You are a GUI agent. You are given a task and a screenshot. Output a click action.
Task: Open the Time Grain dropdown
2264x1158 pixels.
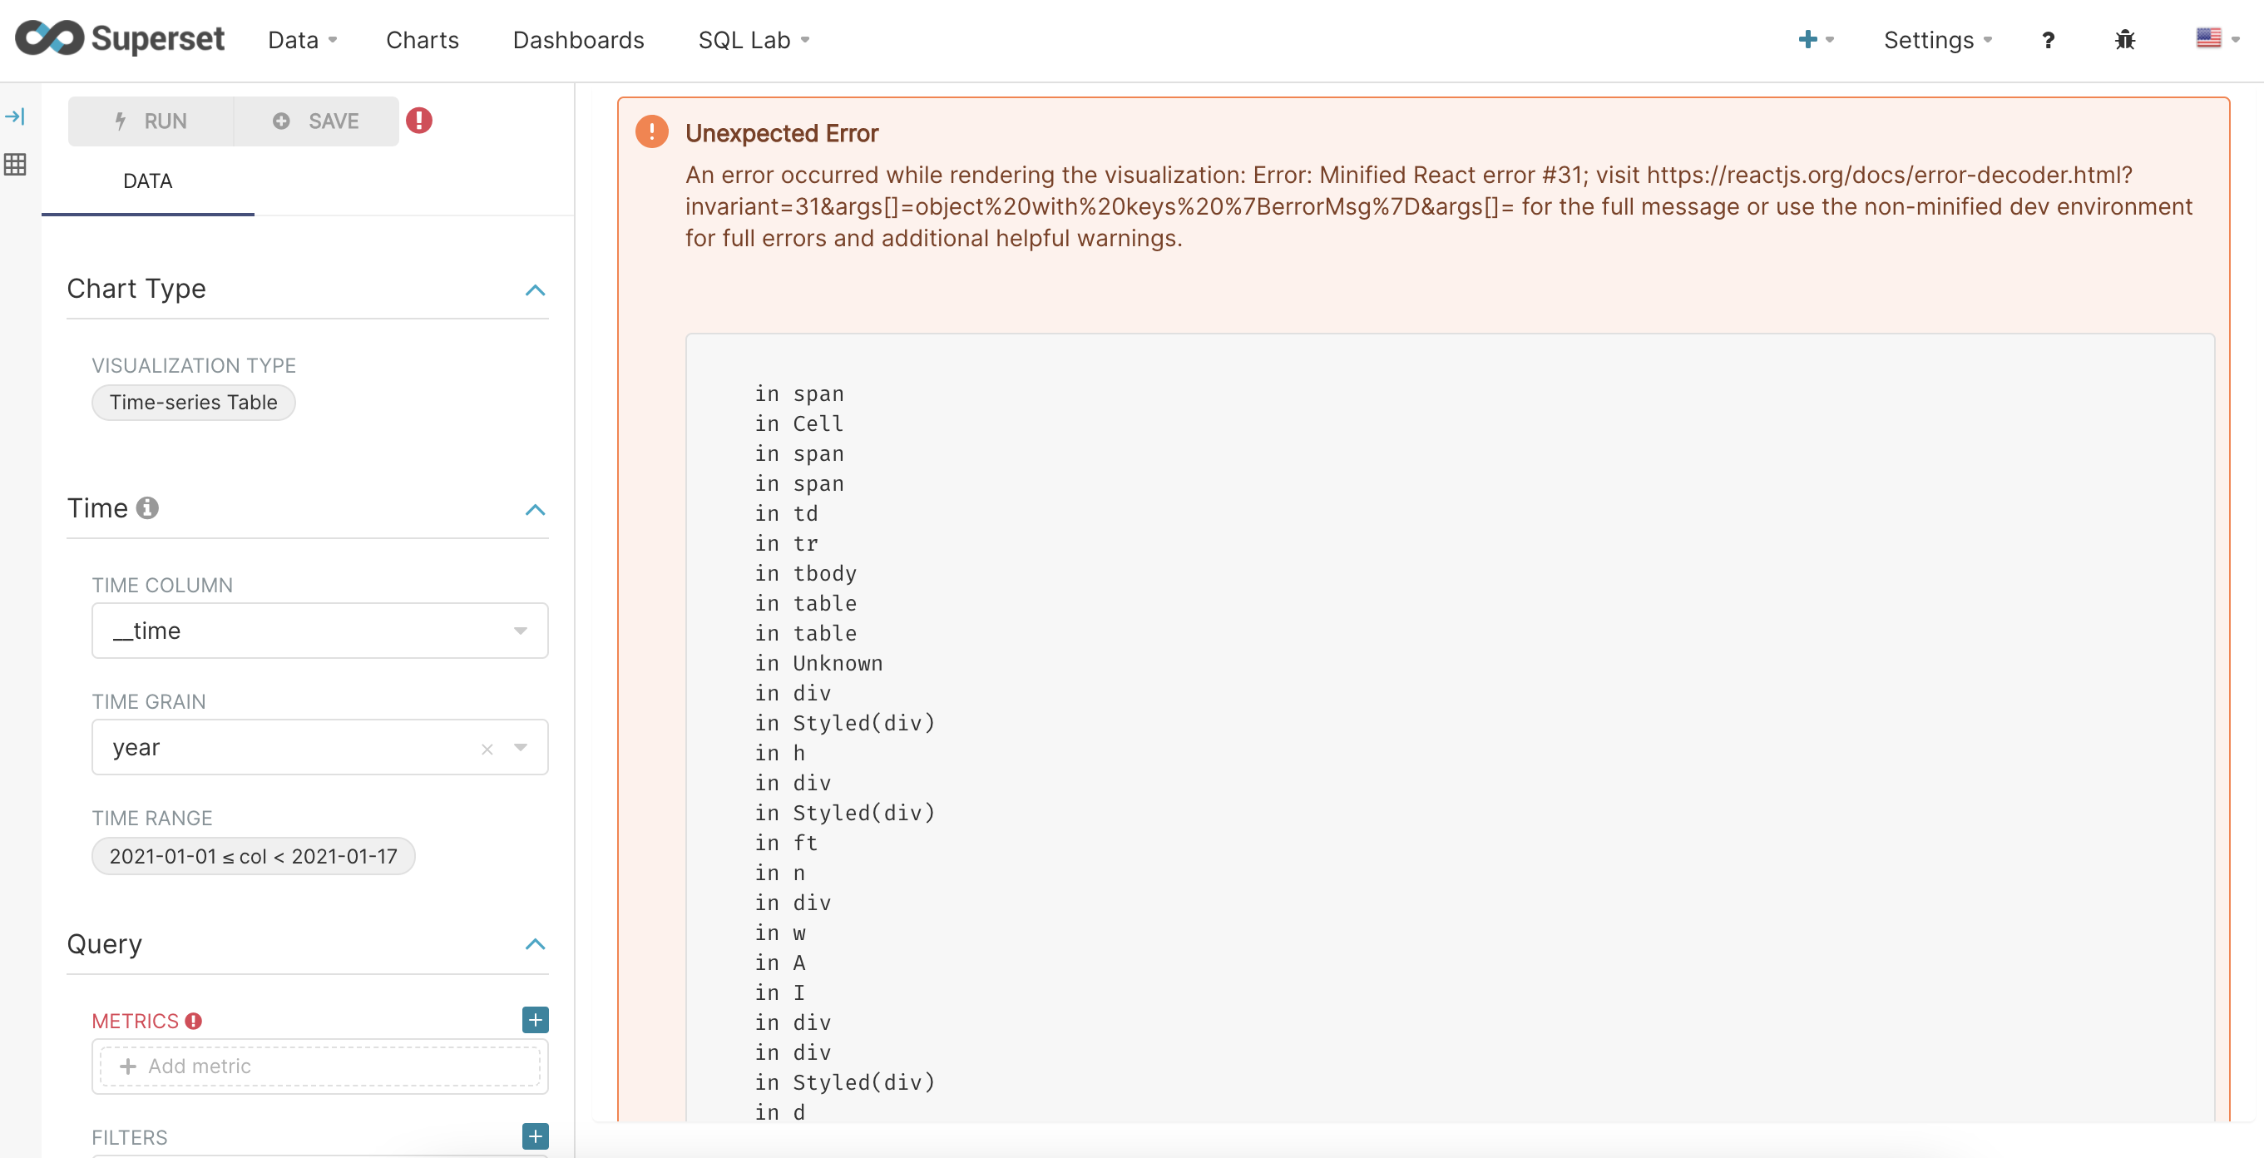(521, 747)
